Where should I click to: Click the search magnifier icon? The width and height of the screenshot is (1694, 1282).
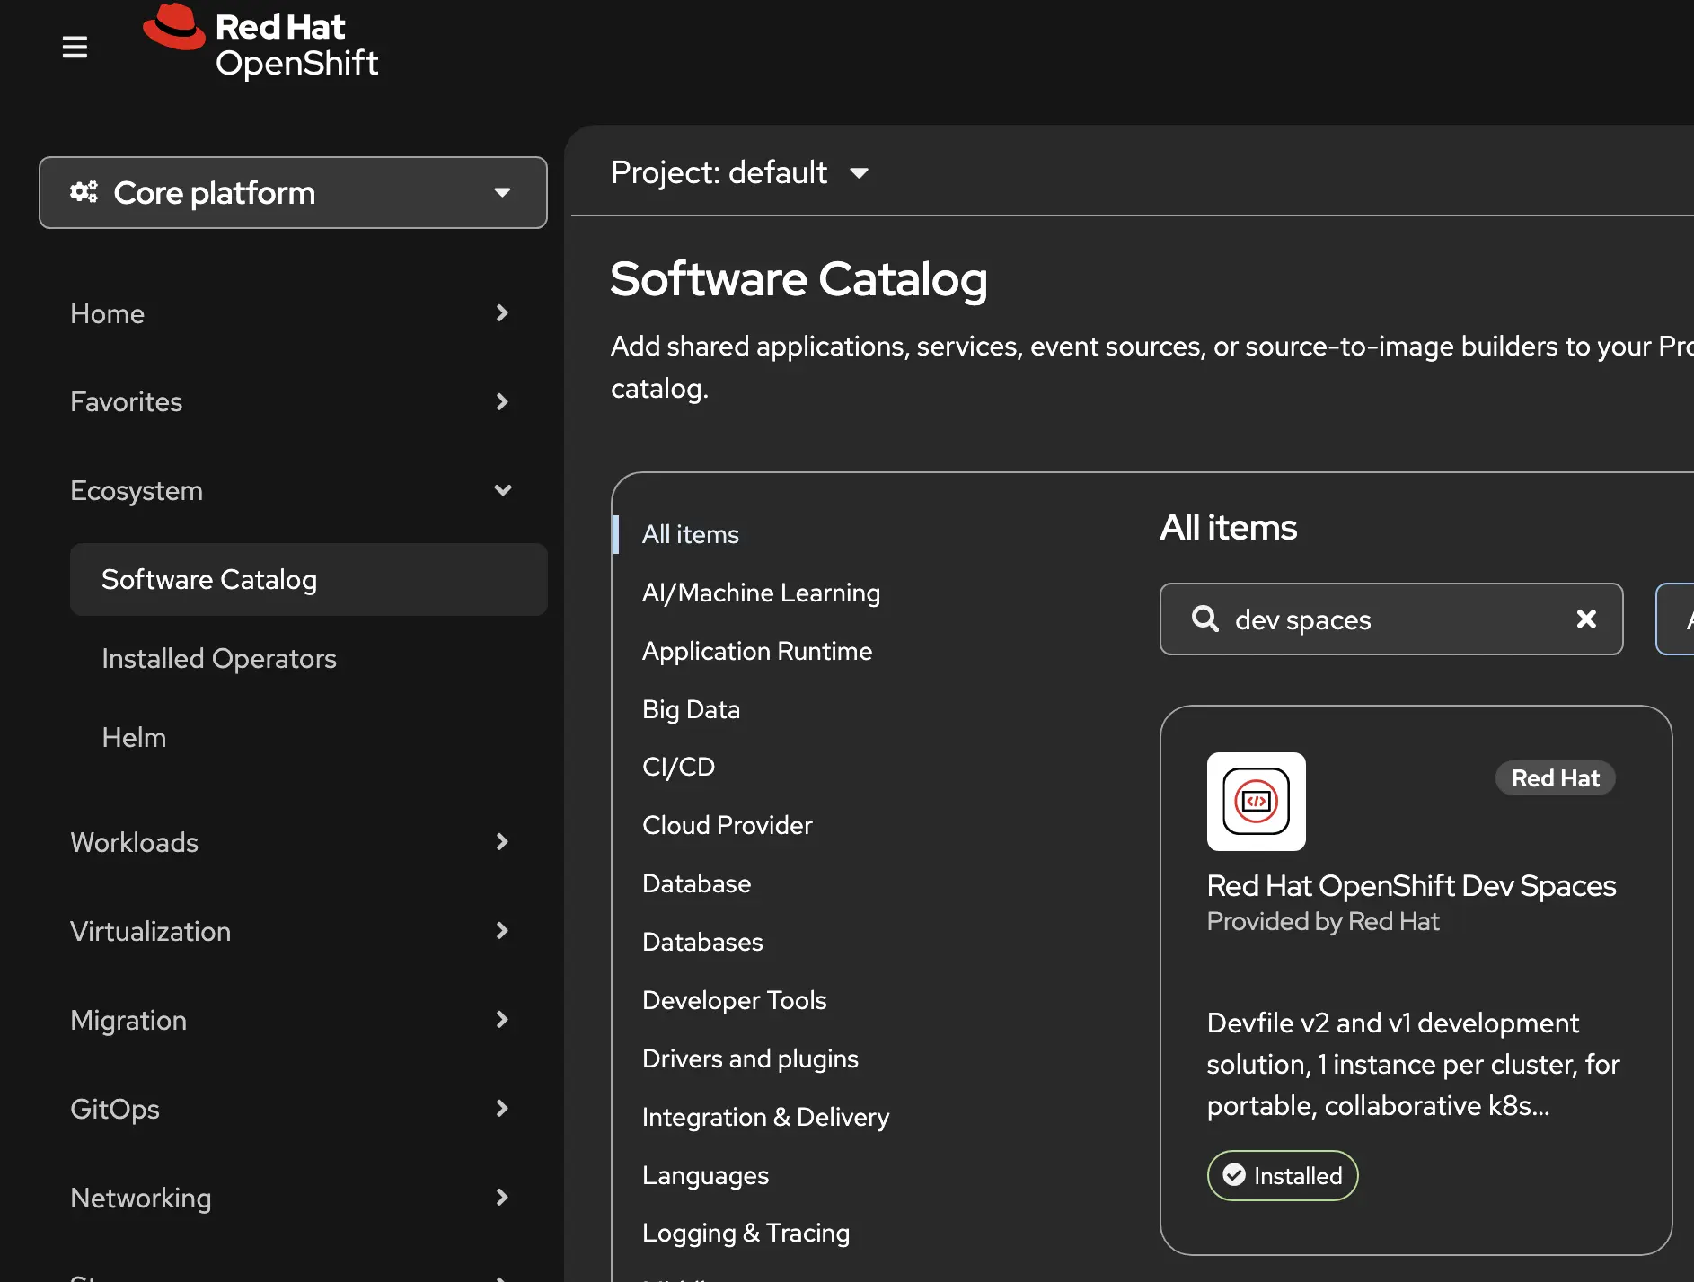[x=1204, y=619]
